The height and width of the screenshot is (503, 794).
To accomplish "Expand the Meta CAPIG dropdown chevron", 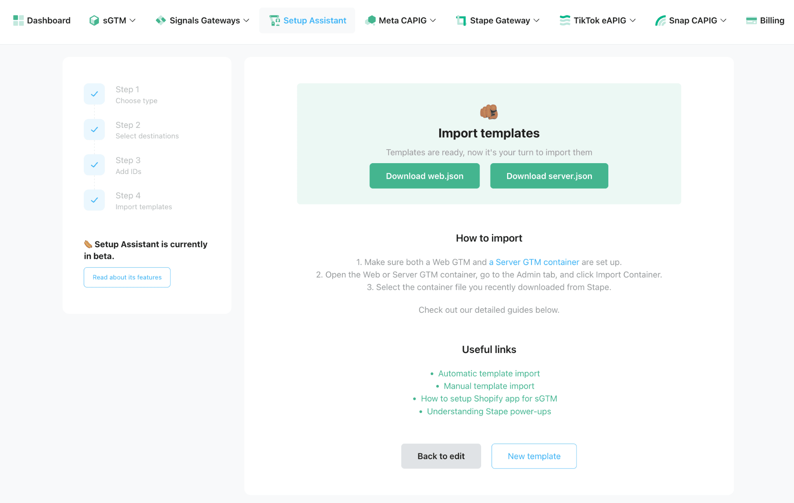I will tap(433, 21).
